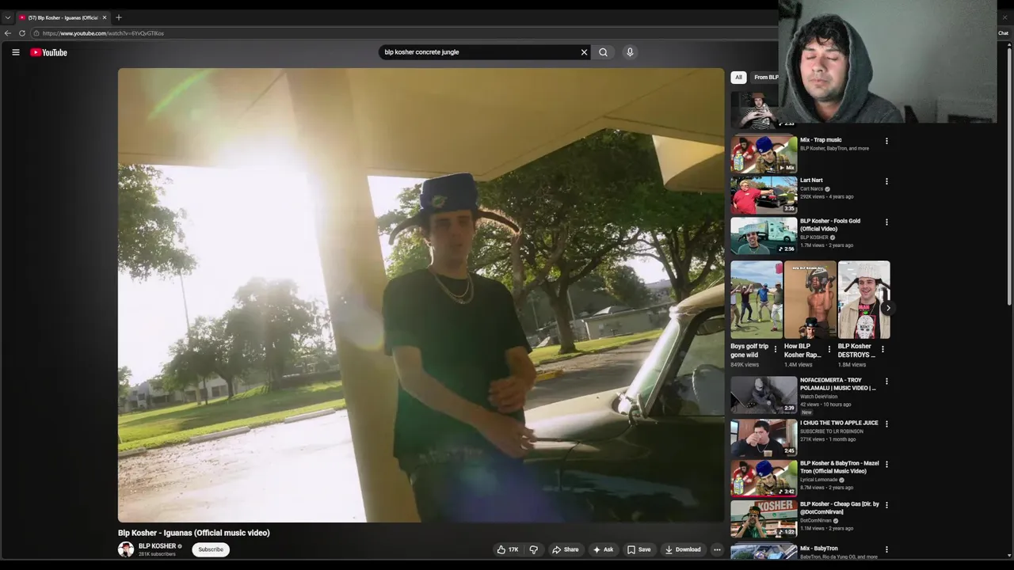1014x570 pixels.
Task: Click the browser address bar URL
Action: (103, 33)
